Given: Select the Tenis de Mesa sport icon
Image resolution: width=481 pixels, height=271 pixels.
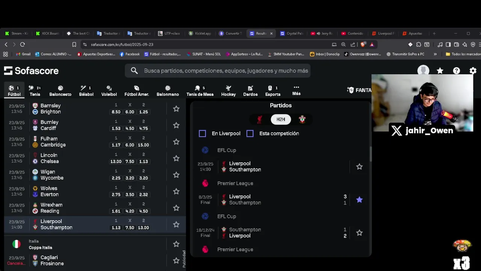Looking at the screenshot, I should click(200, 91).
